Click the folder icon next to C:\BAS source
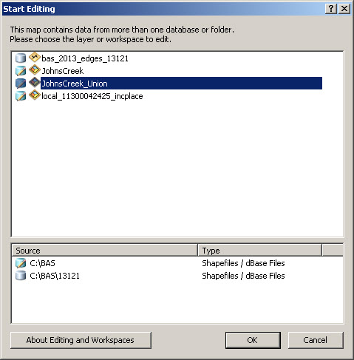This screenshot has width=354, height=360. point(21,263)
